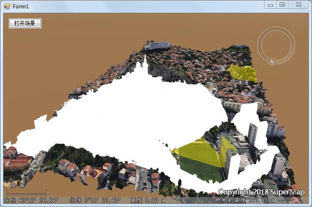Maximize the Form1 window
Screen dimensions: 312x207
pyautogui.click(x=282, y=4)
